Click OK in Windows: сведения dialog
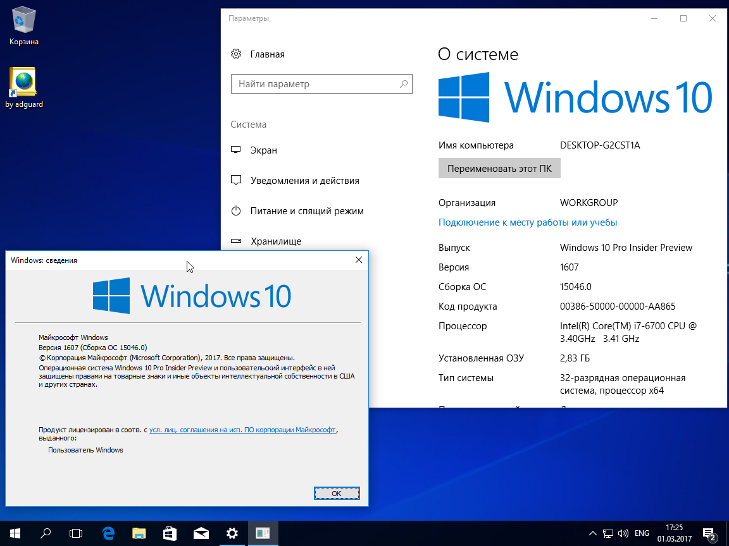 coord(337,494)
